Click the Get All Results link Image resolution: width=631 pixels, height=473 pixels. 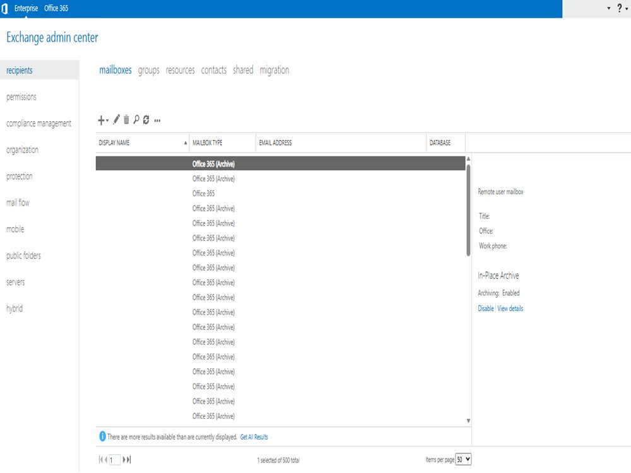pos(254,437)
